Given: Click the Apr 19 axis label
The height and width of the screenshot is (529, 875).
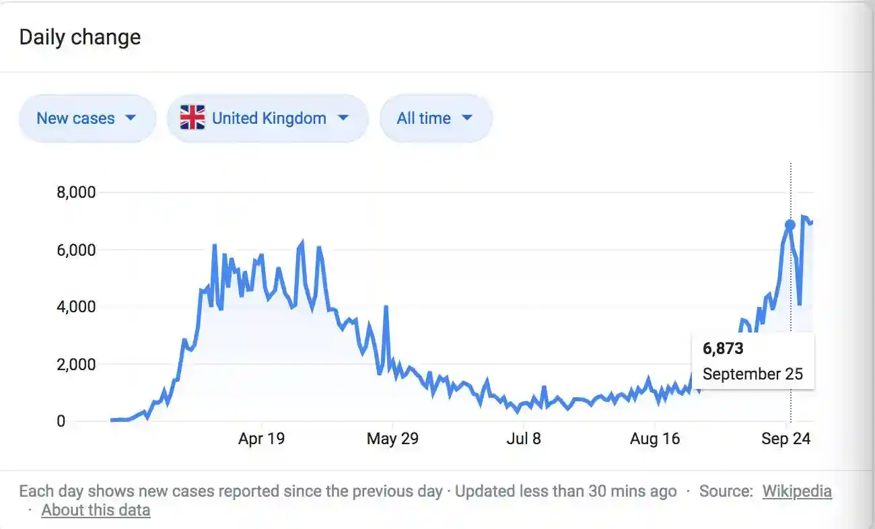Looking at the screenshot, I should [x=261, y=439].
